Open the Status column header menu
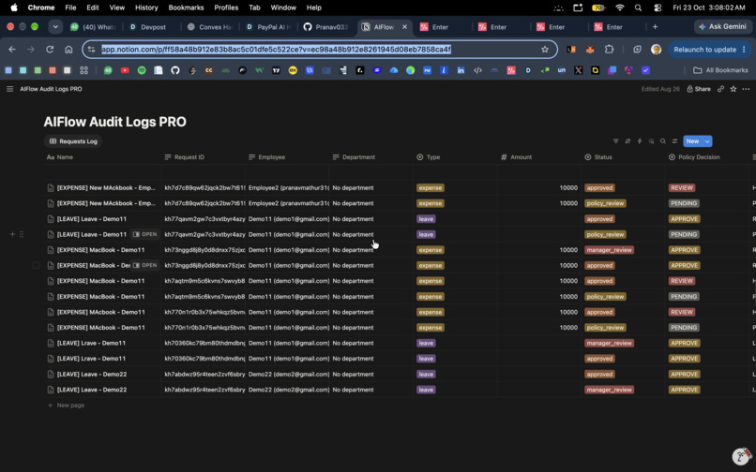 (x=597, y=157)
